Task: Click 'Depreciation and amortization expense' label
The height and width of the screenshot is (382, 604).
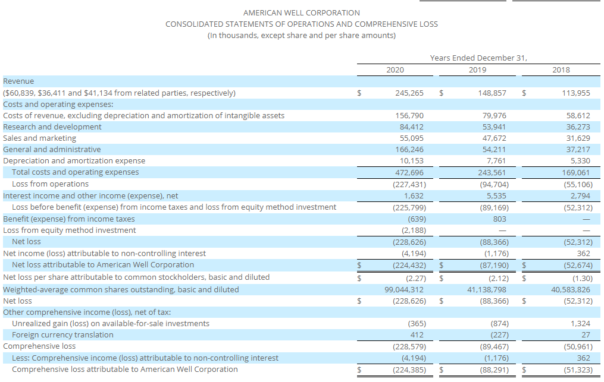Action: pyautogui.click(x=74, y=160)
